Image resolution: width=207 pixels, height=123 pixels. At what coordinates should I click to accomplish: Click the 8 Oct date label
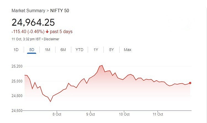(57, 114)
